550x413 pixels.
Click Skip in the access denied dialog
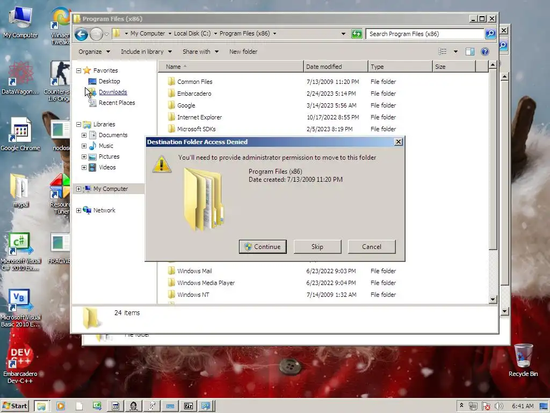(x=317, y=246)
